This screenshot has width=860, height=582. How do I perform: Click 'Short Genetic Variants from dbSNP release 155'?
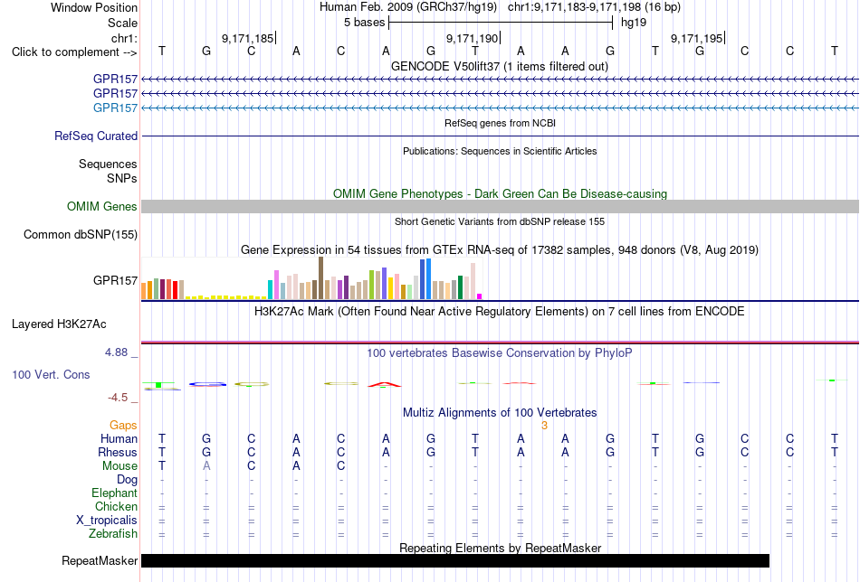(500, 221)
